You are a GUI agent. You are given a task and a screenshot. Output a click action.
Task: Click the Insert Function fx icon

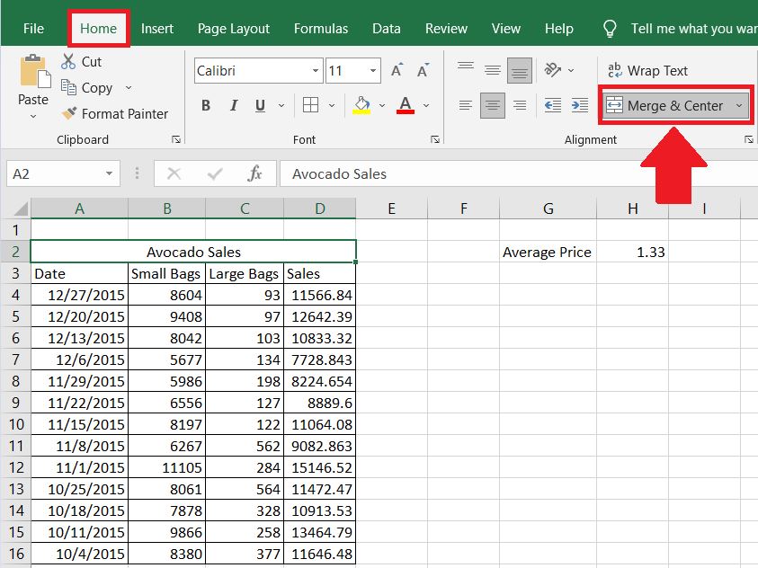click(254, 173)
